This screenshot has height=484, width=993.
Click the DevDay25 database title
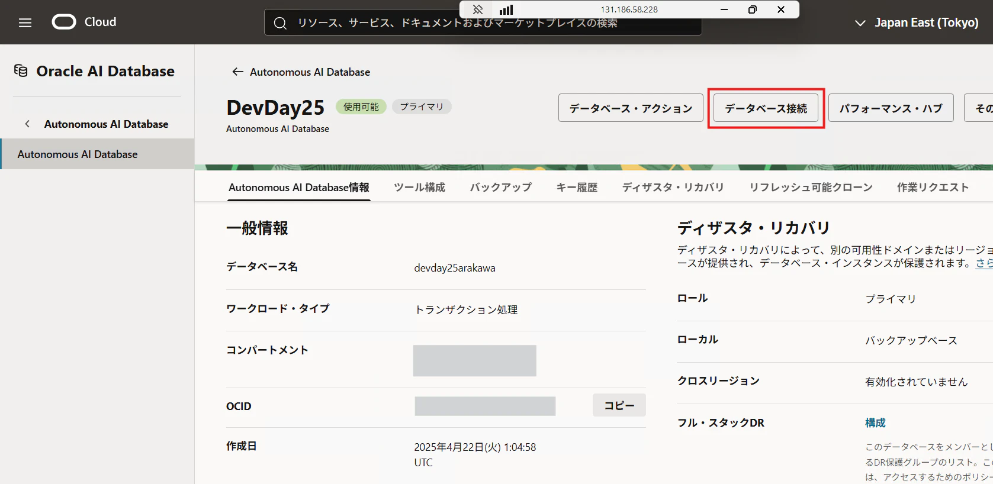[275, 108]
